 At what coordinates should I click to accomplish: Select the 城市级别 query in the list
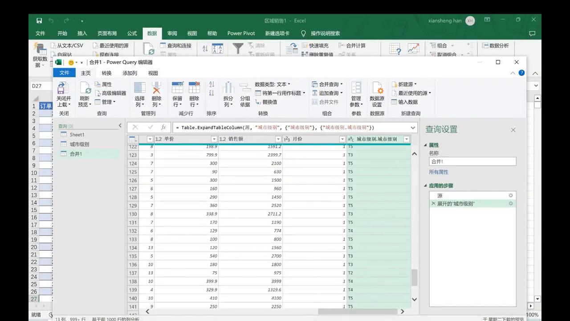(79, 144)
